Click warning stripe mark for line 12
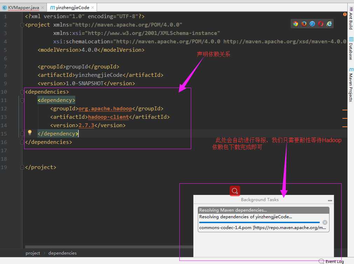 pyautogui.click(x=345, y=110)
